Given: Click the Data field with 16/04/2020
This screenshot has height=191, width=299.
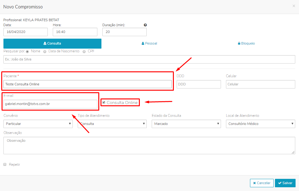Looking at the screenshot, I should coord(26,32).
